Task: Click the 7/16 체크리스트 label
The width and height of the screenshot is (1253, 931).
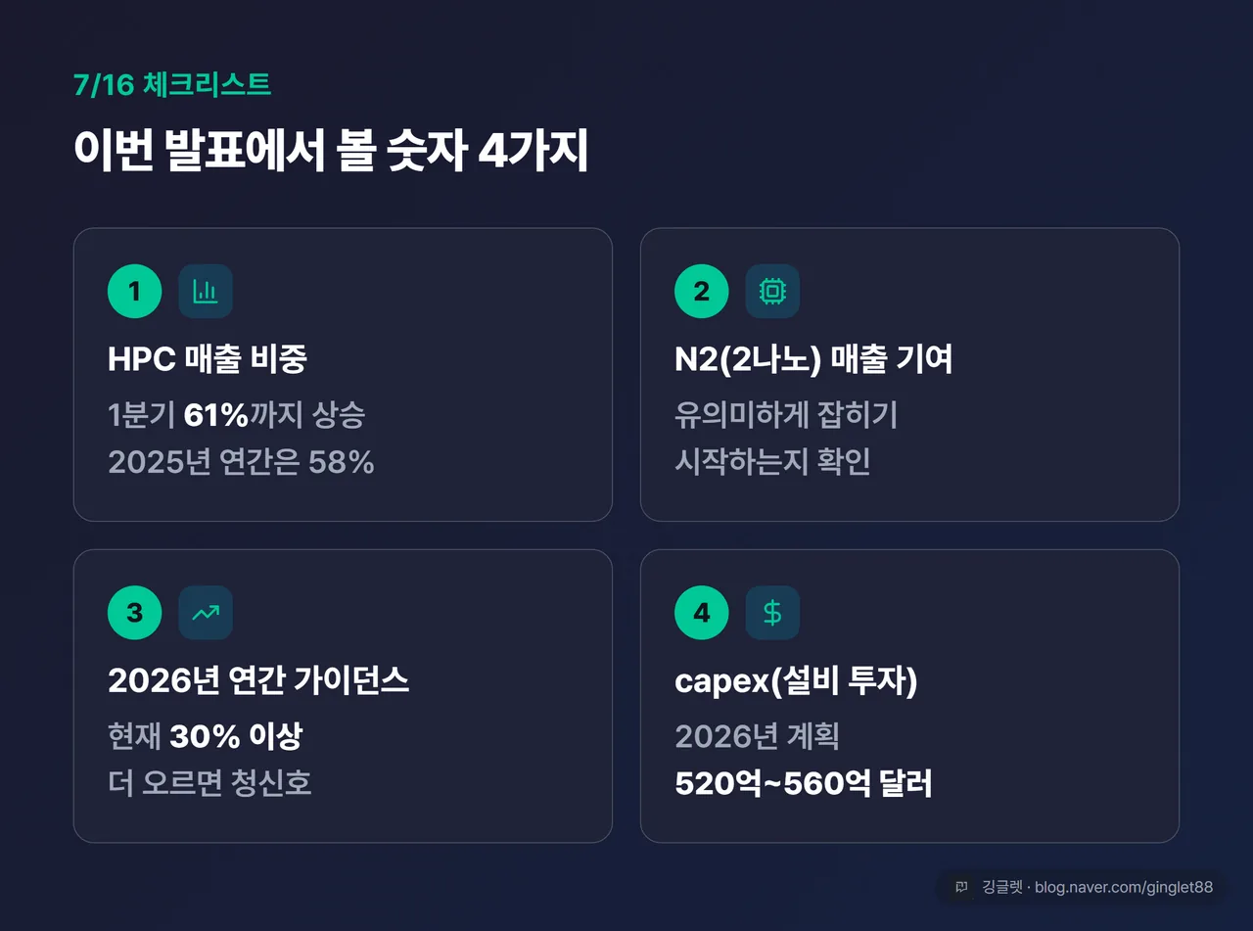Action: tap(172, 84)
